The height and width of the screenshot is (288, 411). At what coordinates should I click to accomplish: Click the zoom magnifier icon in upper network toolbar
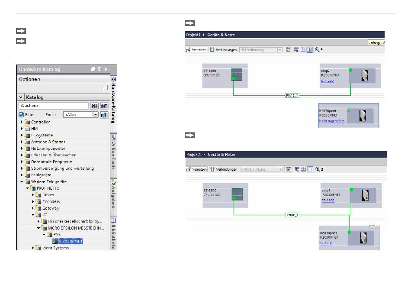317,49
